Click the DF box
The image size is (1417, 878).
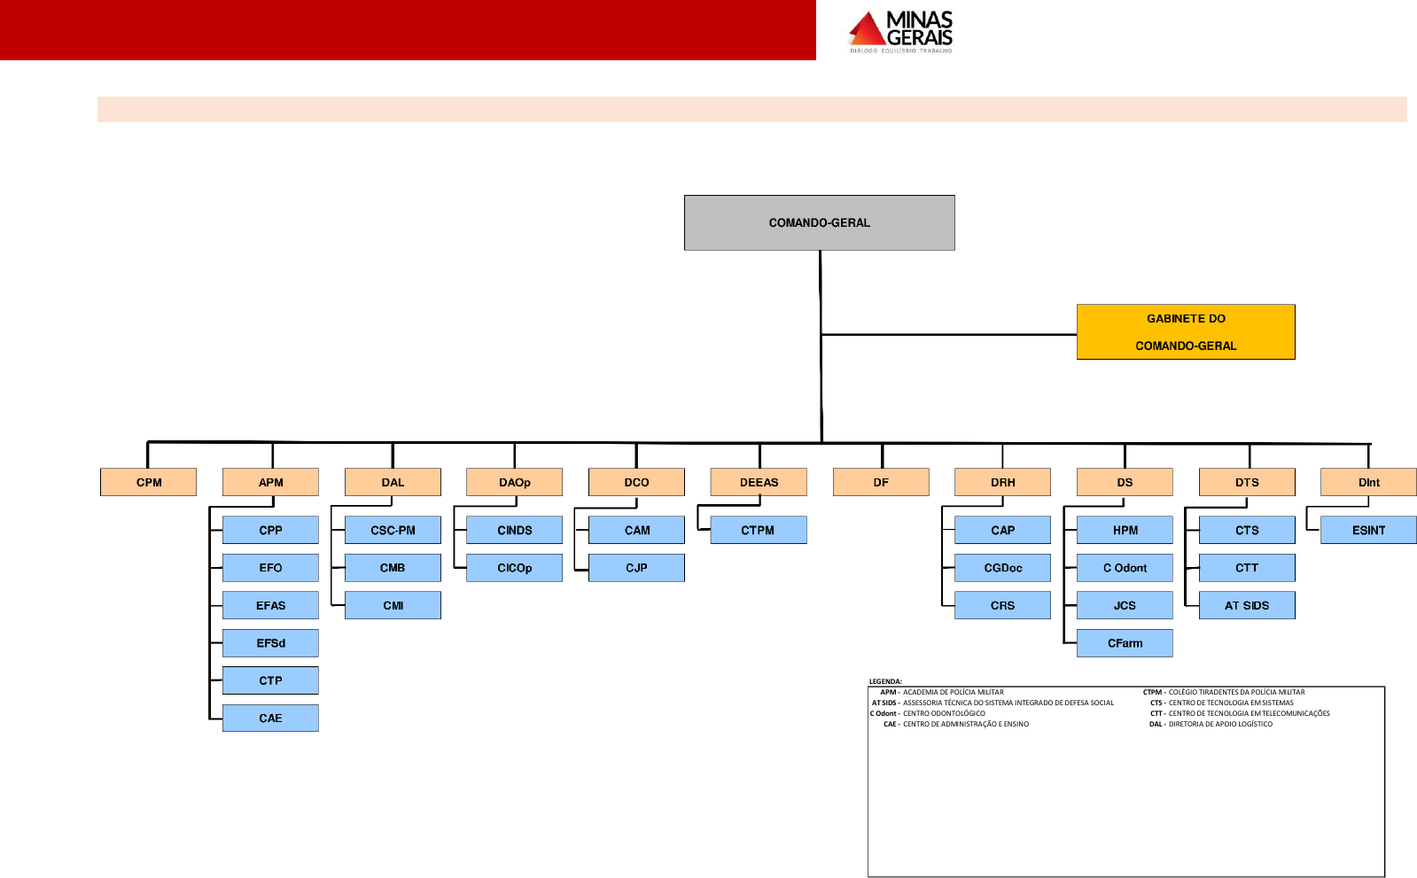tap(881, 482)
